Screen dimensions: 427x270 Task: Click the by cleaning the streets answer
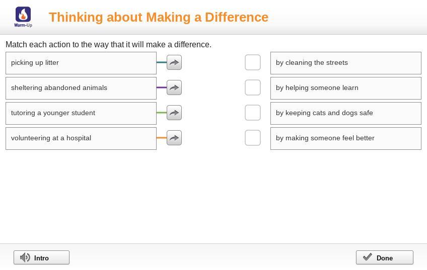pyautogui.click(x=346, y=63)
